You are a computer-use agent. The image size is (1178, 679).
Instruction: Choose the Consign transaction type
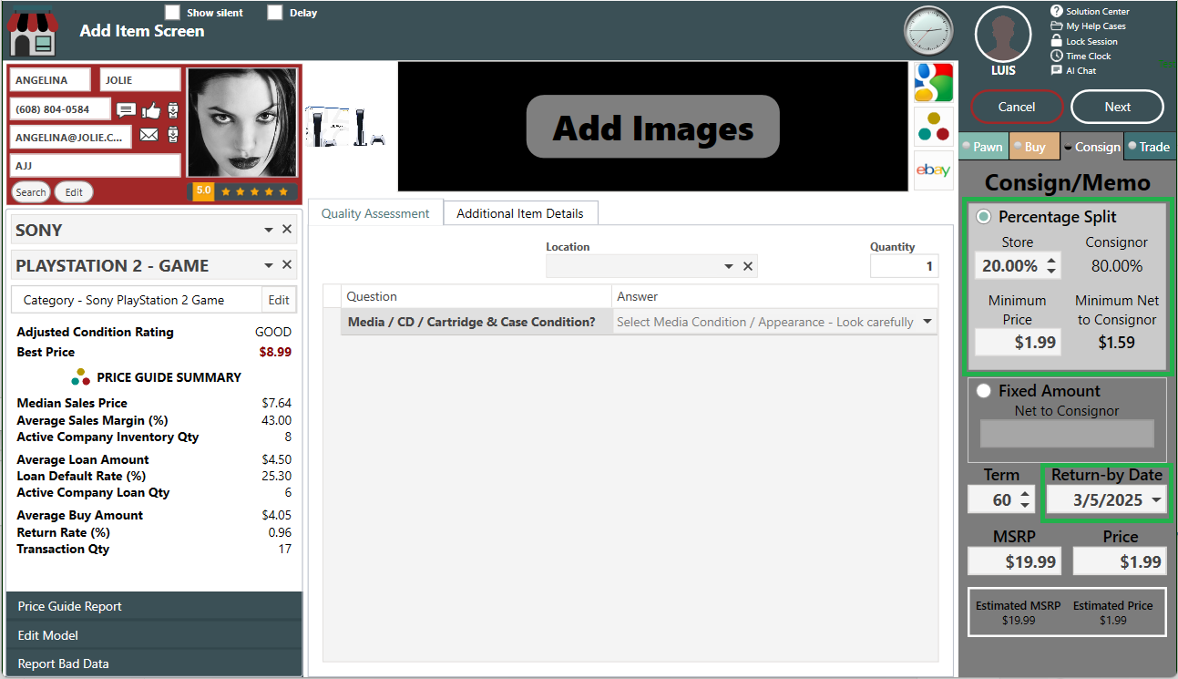1091,147
